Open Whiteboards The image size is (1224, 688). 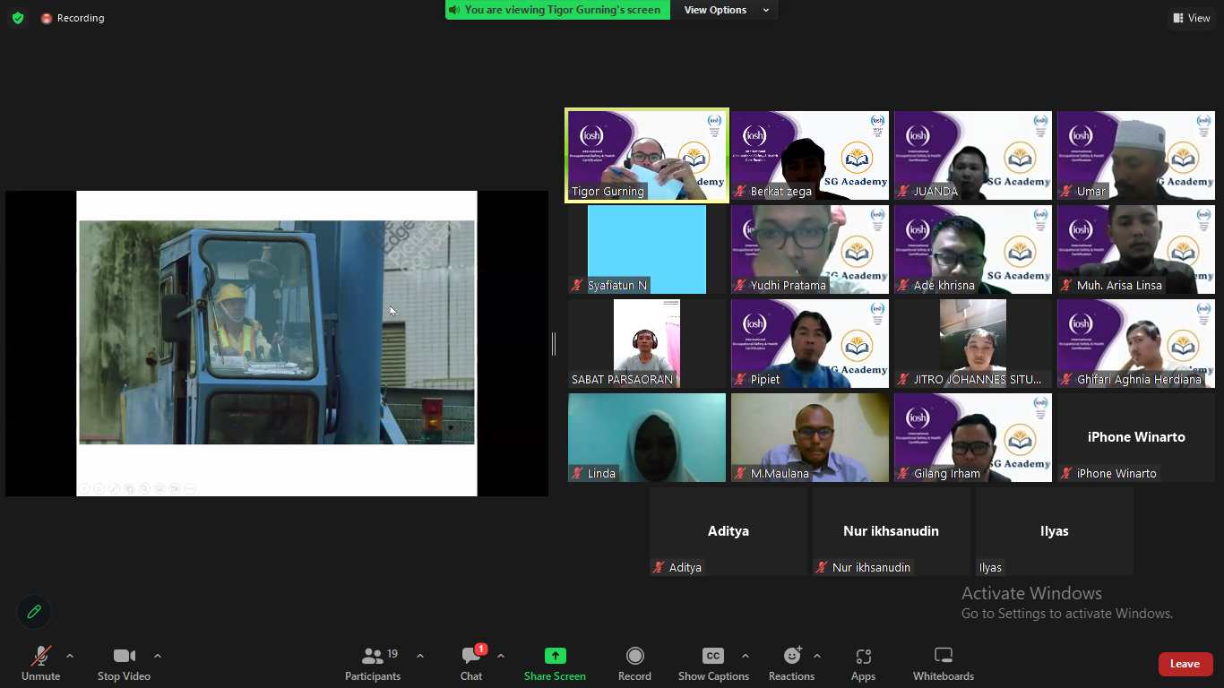[943, 664]
